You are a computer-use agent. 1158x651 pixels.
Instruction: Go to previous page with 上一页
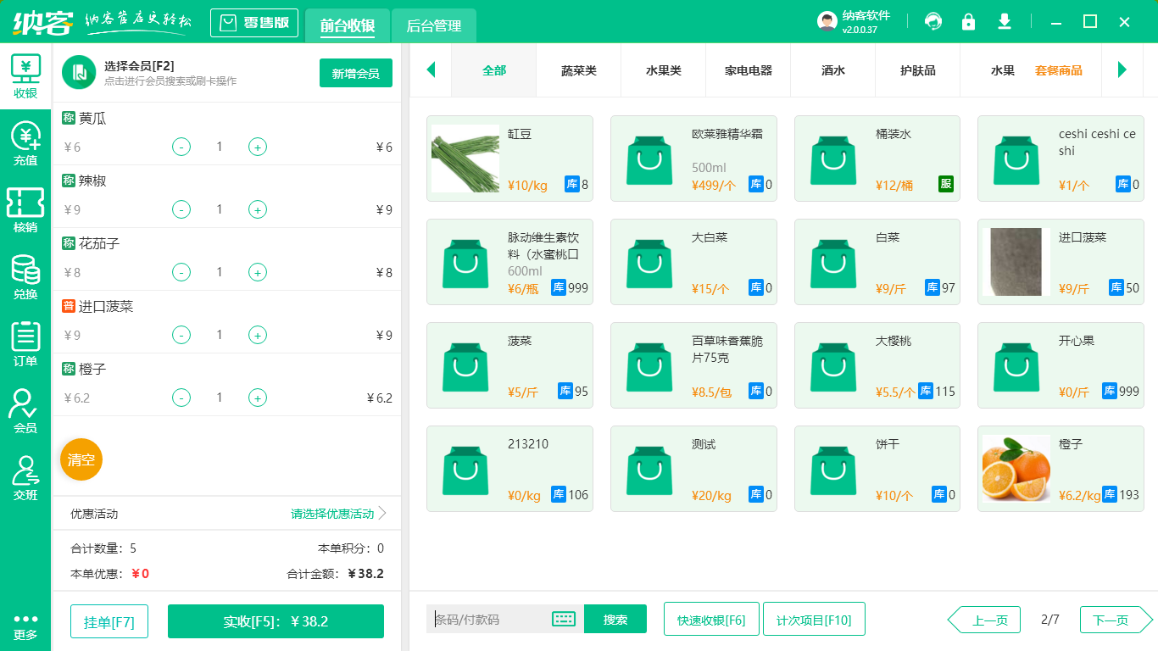tap(984, 620)
